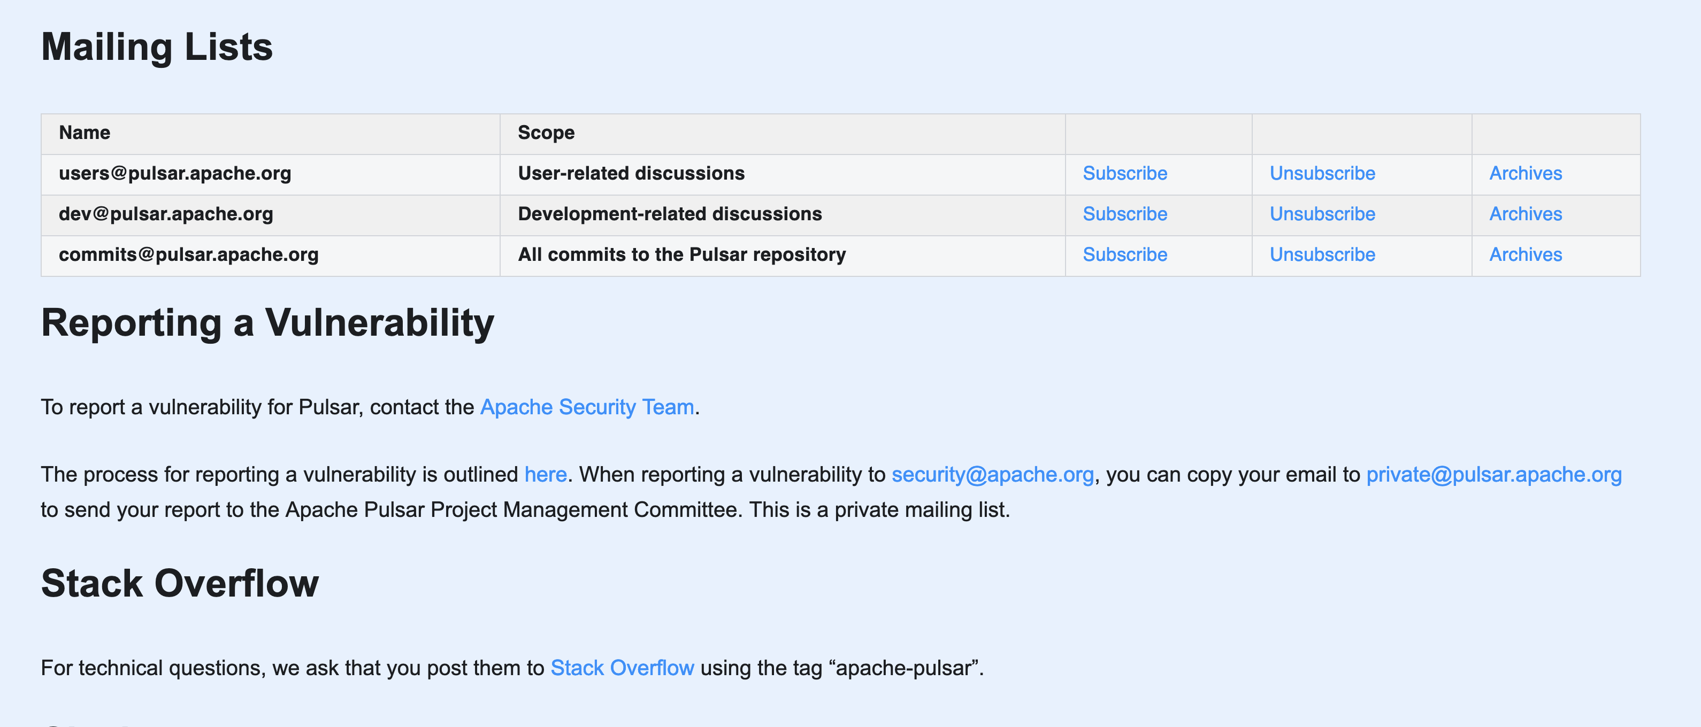Click the Reporting a Vulnerability heading
Screen dimensions: 1701x727
tap(267, 322)
